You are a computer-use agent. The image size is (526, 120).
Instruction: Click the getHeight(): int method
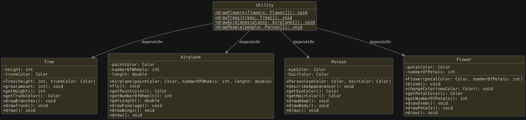click(x=24, y=91)
